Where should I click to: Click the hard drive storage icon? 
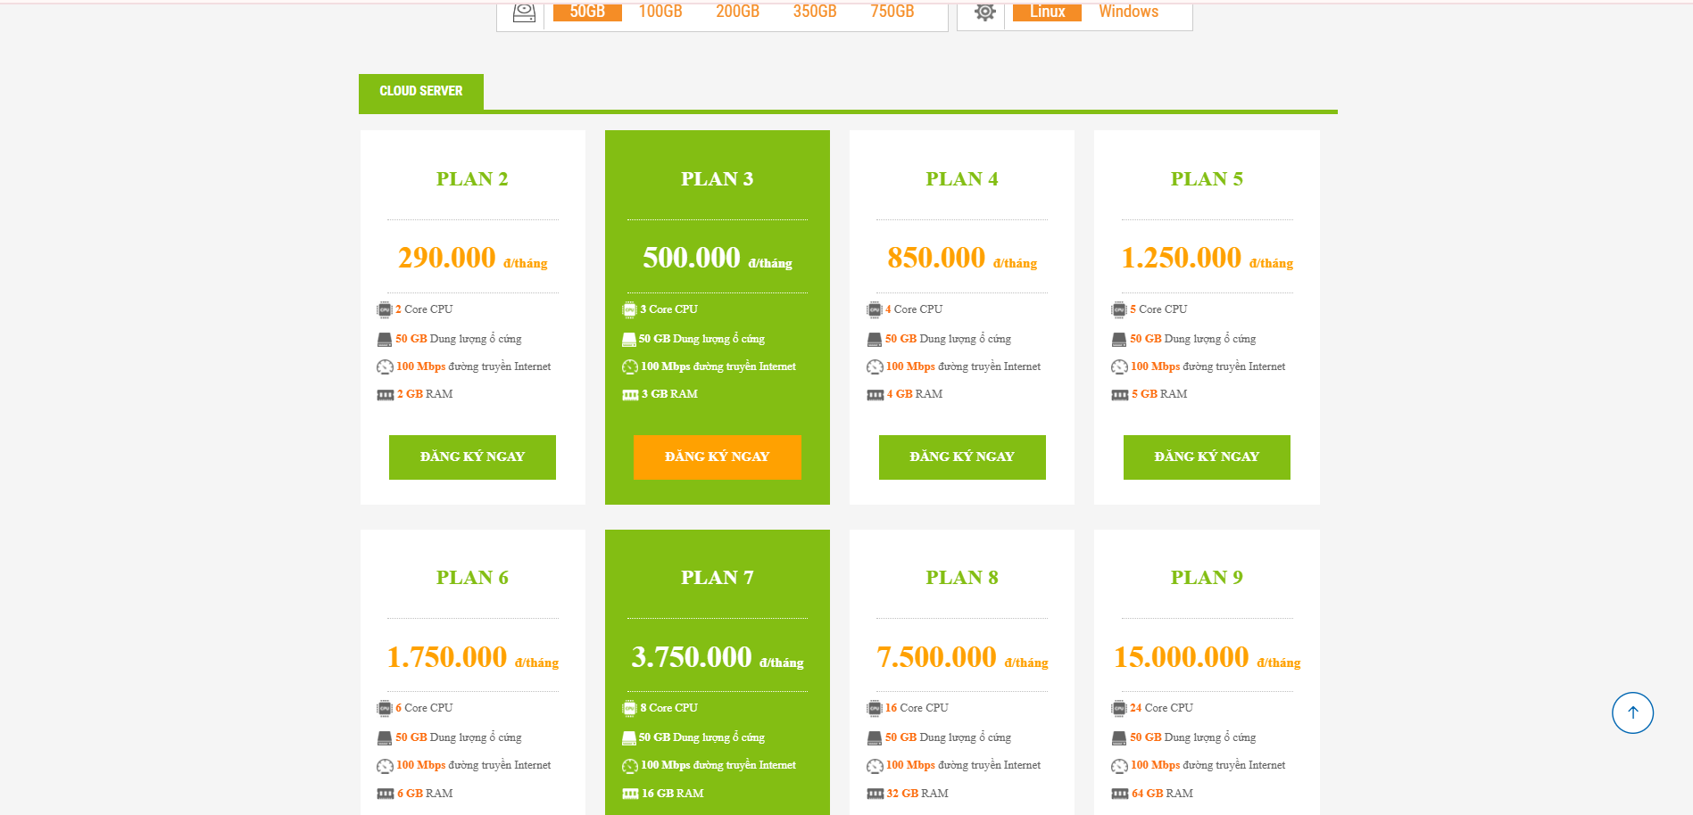point(524,12)
